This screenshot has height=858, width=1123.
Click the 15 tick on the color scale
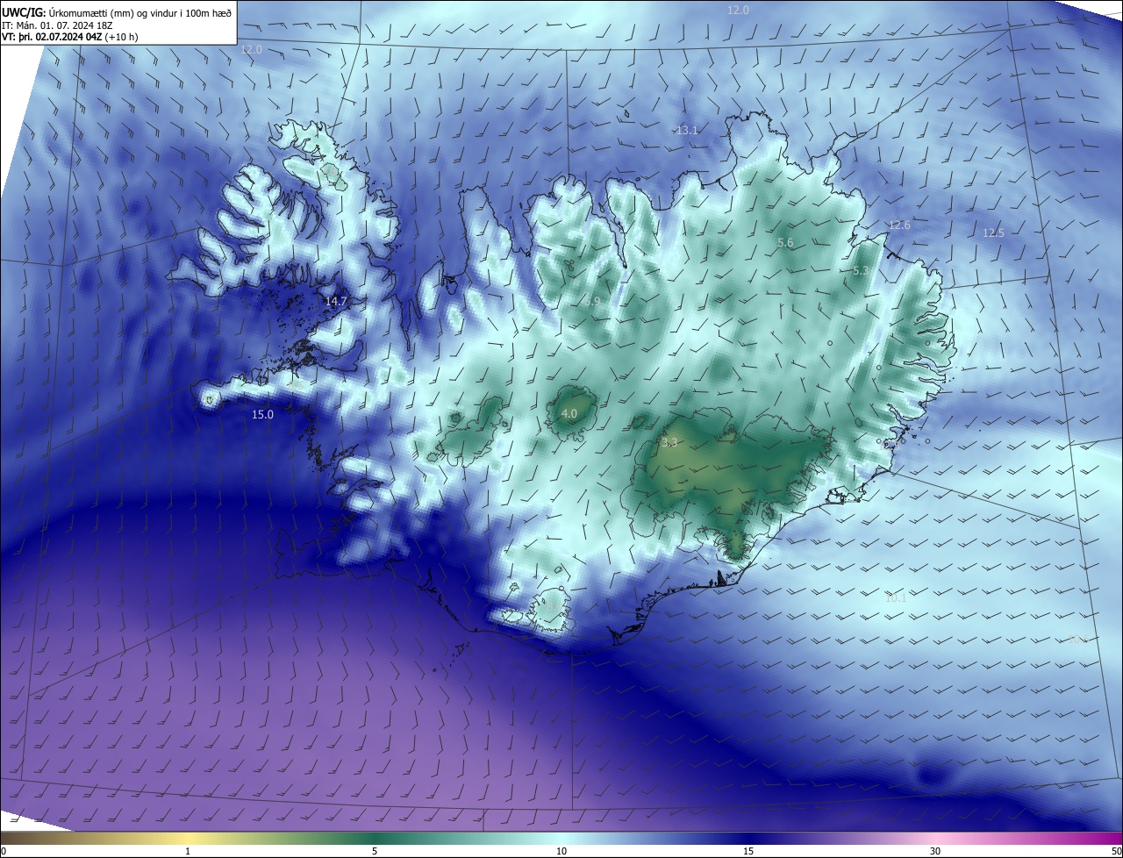[748, 851]
